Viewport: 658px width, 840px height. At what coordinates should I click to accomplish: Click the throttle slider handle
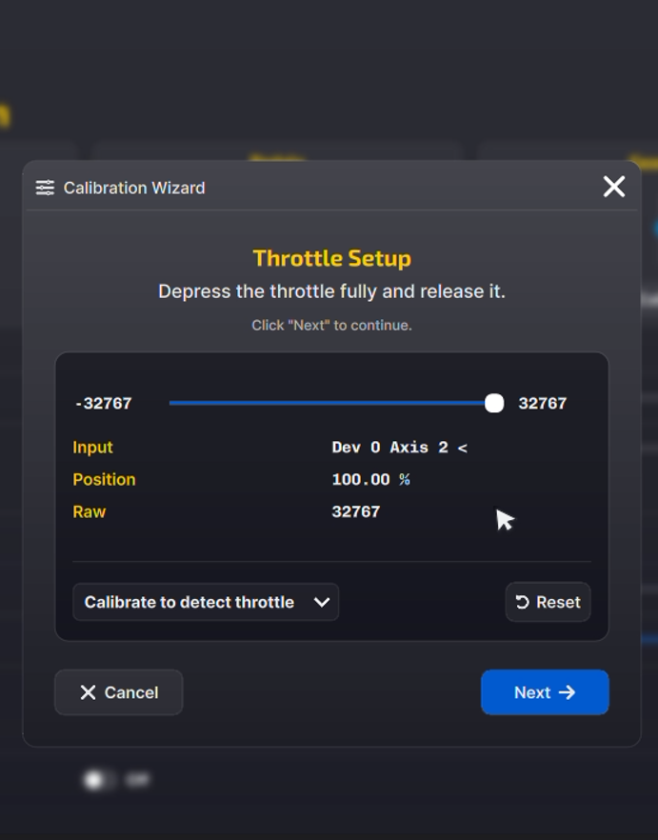(x=493, y=403)
